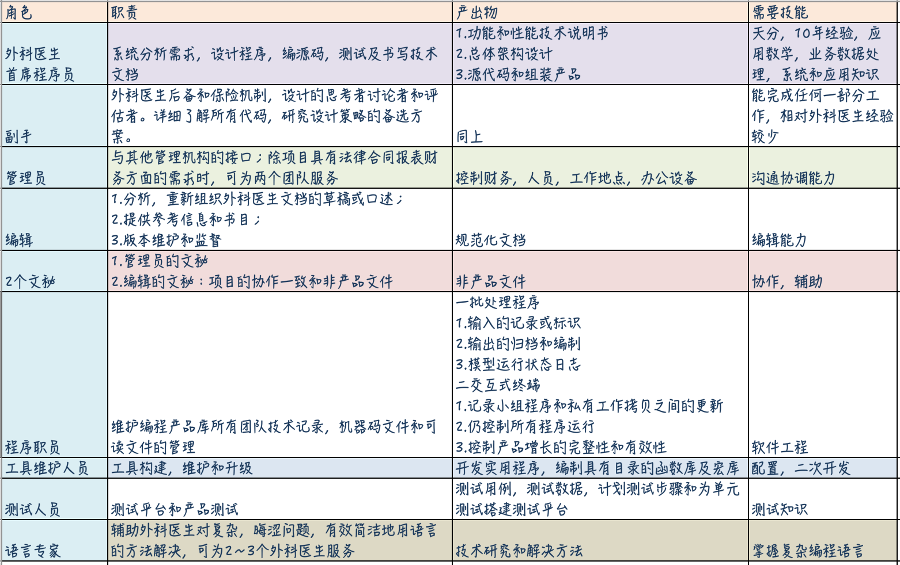Image resolution: width=900 pixels, height=565 pixels.
Task: Click the 测试平台和产品测试 cell
Action: click(280, 499)
